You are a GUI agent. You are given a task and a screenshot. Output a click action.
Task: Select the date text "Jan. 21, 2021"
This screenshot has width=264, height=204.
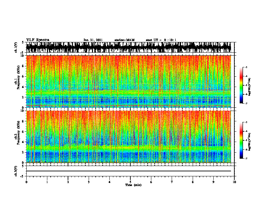click(93, 40)
